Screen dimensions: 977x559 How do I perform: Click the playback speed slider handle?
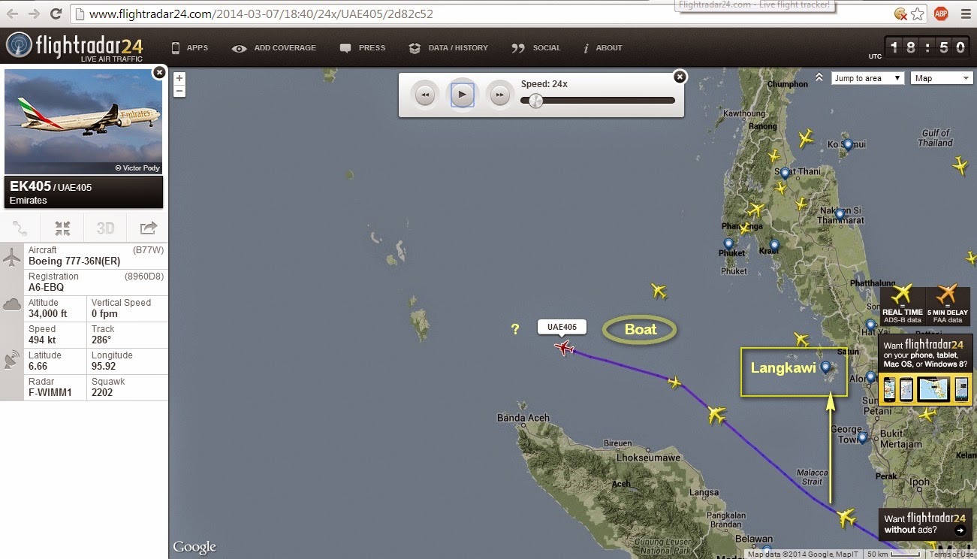535,100
